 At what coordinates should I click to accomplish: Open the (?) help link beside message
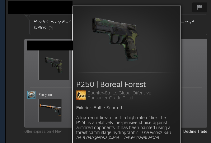pyautogui.click(x=51, y=28)
